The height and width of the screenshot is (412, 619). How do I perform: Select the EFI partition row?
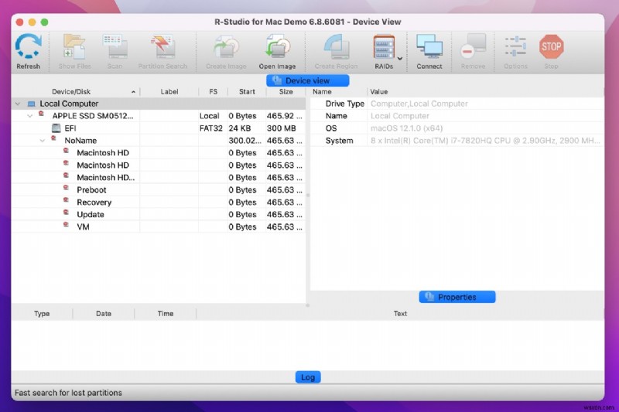pyautogui.click(x=158, y=128)
